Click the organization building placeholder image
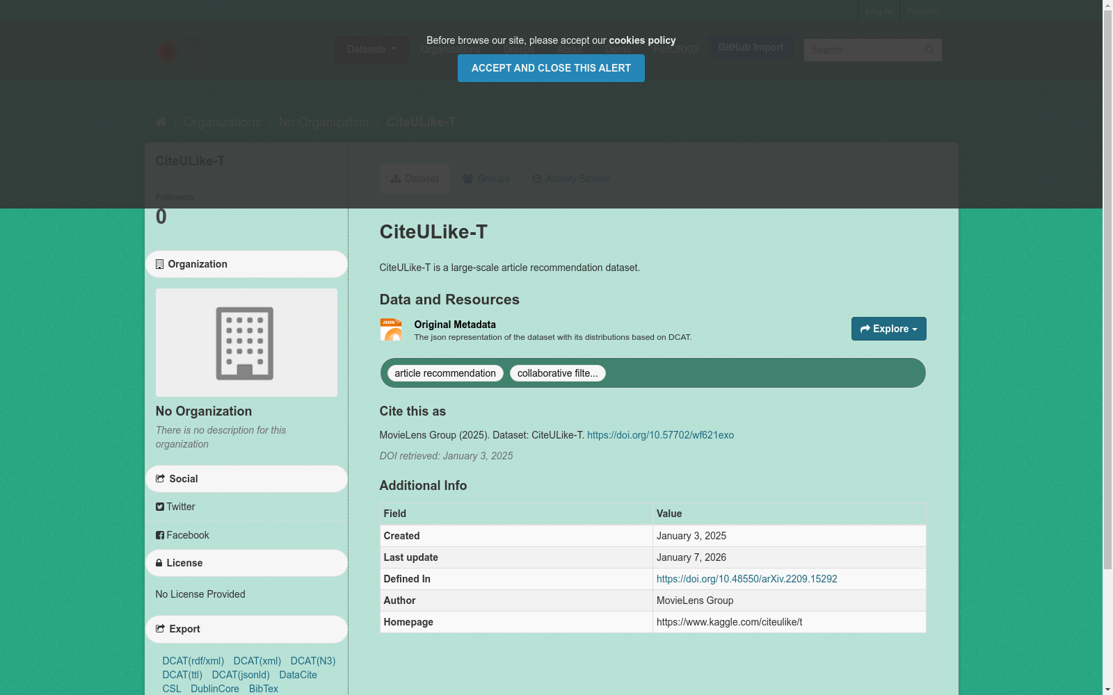 click(x=246, y=343)
